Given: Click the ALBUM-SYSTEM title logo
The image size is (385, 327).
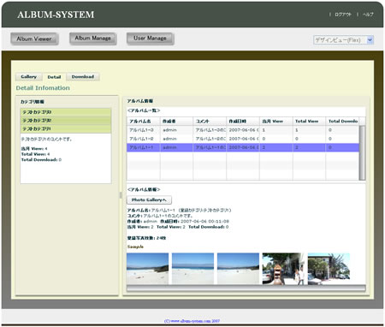Looking at the screenshot, I should tap(56, 15).
